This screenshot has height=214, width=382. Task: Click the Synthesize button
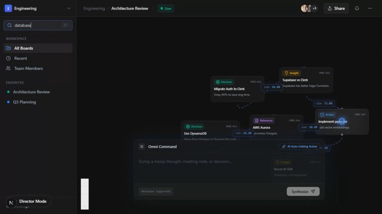coord(303,191)
